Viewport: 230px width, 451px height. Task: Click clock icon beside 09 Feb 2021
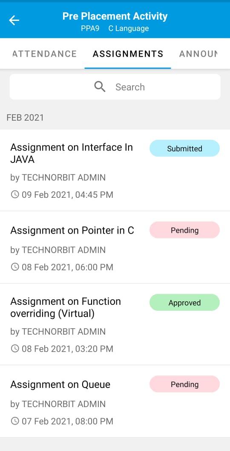coord(14,195)
